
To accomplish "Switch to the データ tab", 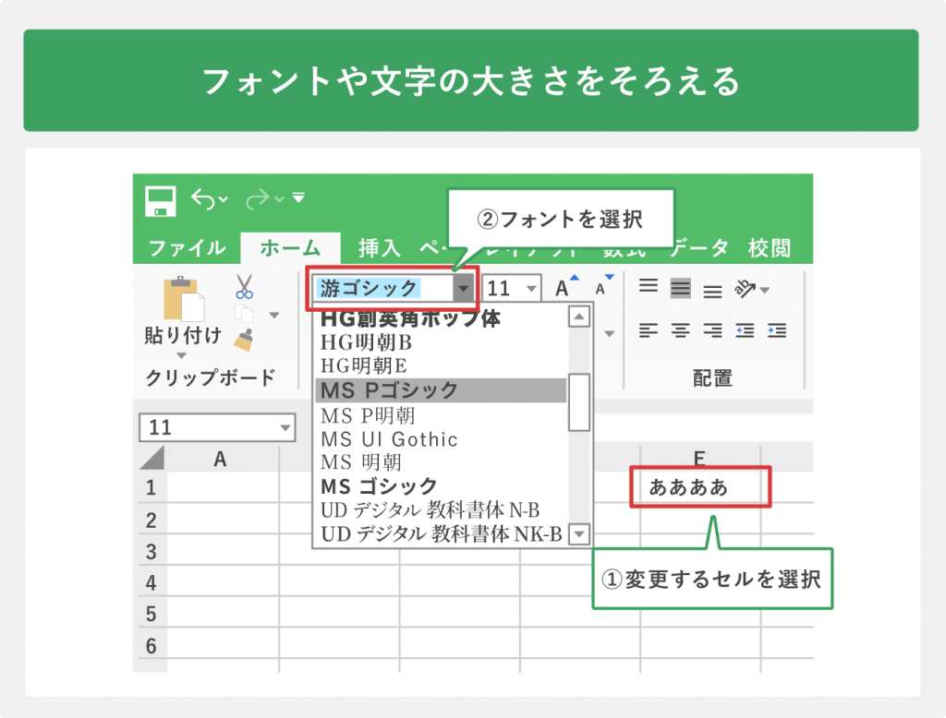I will pos(700,247).
